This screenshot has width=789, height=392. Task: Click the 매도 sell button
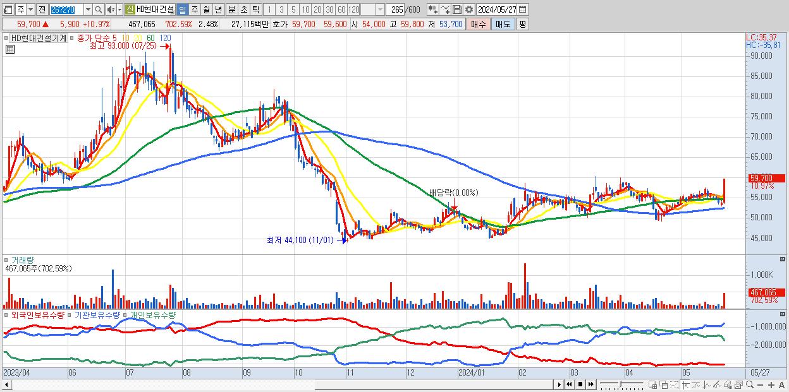pyautogui.click(x=503, y=24)
